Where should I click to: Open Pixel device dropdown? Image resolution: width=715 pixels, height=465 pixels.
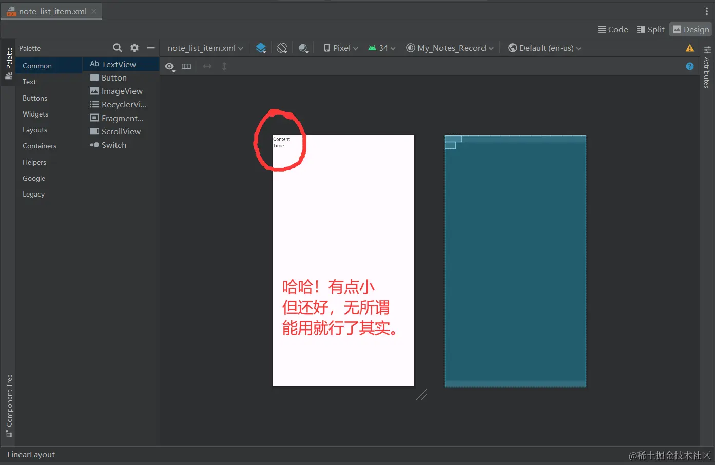click(341, 48)
